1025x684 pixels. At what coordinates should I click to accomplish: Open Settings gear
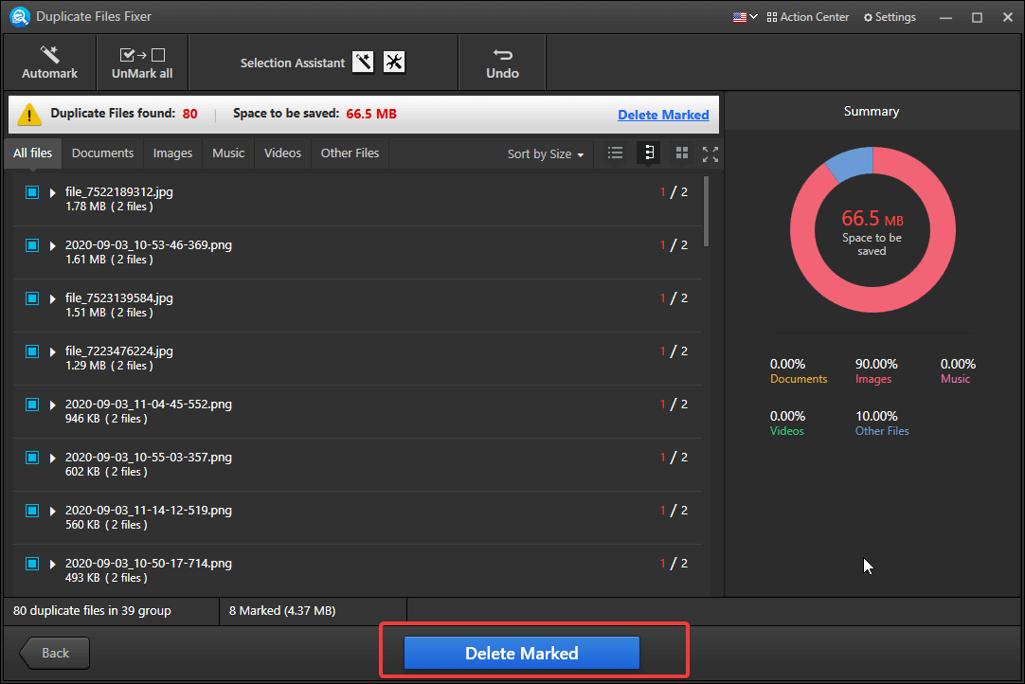[890, 17]
